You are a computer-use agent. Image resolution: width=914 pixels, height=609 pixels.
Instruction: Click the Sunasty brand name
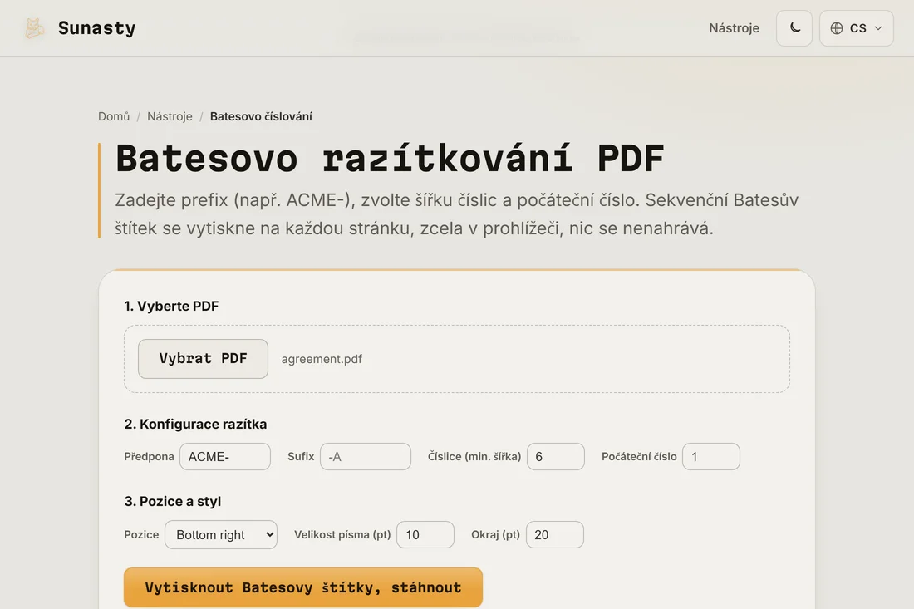point(96,28)
